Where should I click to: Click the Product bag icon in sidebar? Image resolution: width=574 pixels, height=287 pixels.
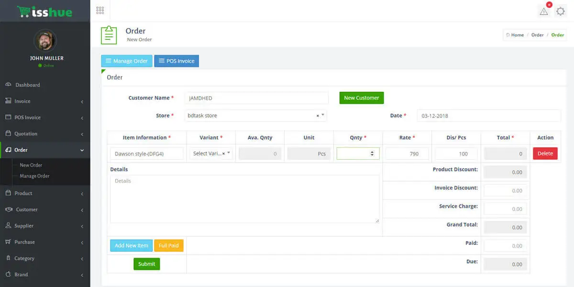[8, 193]
